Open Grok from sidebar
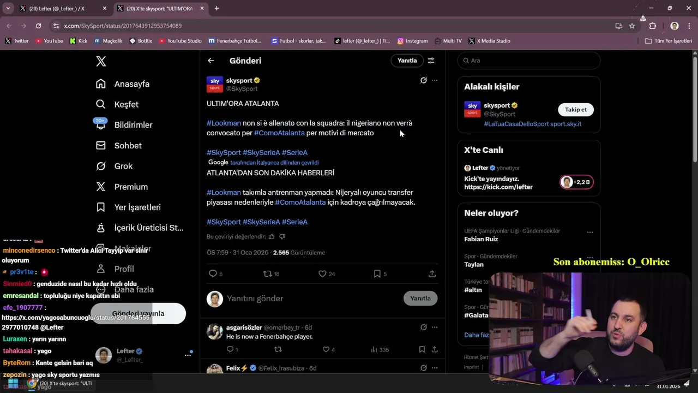The height and width of the screenshot is (393, 698). 115,166
